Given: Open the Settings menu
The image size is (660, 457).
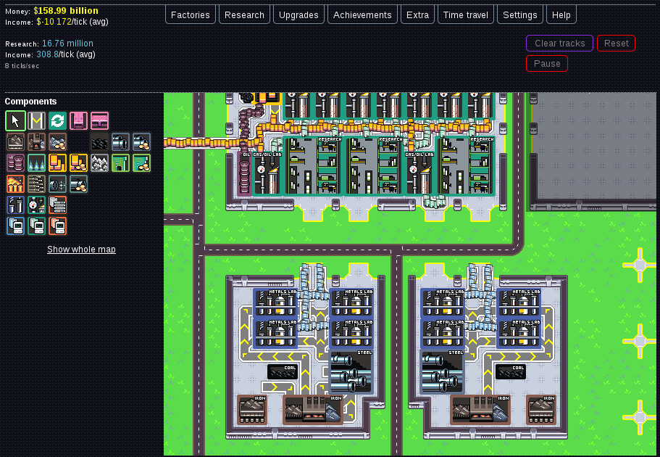Looking at the screenshot, I should (520, 15).
